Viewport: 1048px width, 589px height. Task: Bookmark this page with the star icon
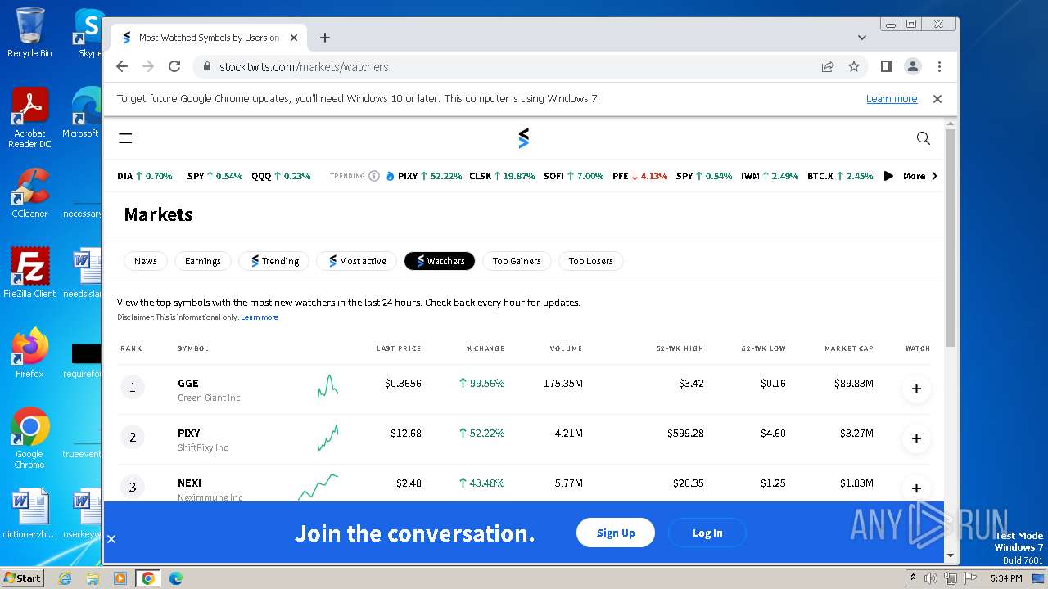click(854, 67)
